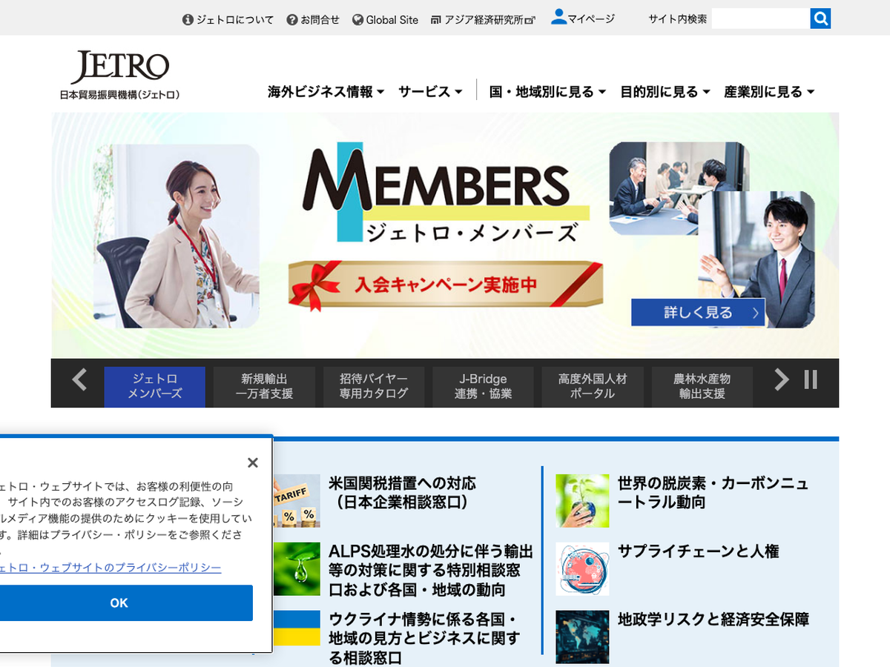Select the ジェトロメンバーズ carousel tab
The height and width of the screenshot is (667, 890).
[x=154, y=386]
